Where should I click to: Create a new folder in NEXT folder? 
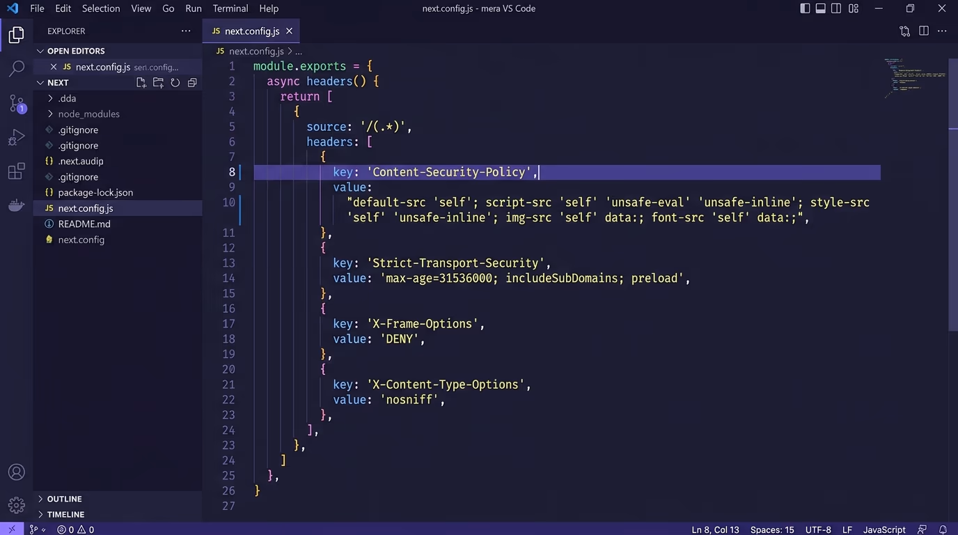pyautogui.click(x=158, y=82)
